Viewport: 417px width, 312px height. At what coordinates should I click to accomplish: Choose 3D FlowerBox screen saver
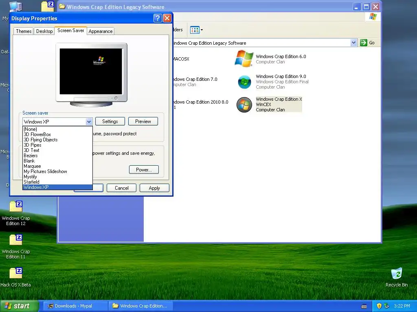click(x=57, y=134)
